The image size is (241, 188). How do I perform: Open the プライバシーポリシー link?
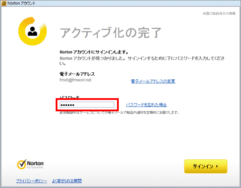pyautogui.click(x=32, y=181)
